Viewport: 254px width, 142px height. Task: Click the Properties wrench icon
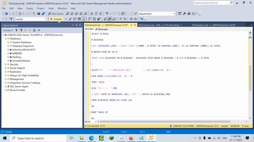184,14
